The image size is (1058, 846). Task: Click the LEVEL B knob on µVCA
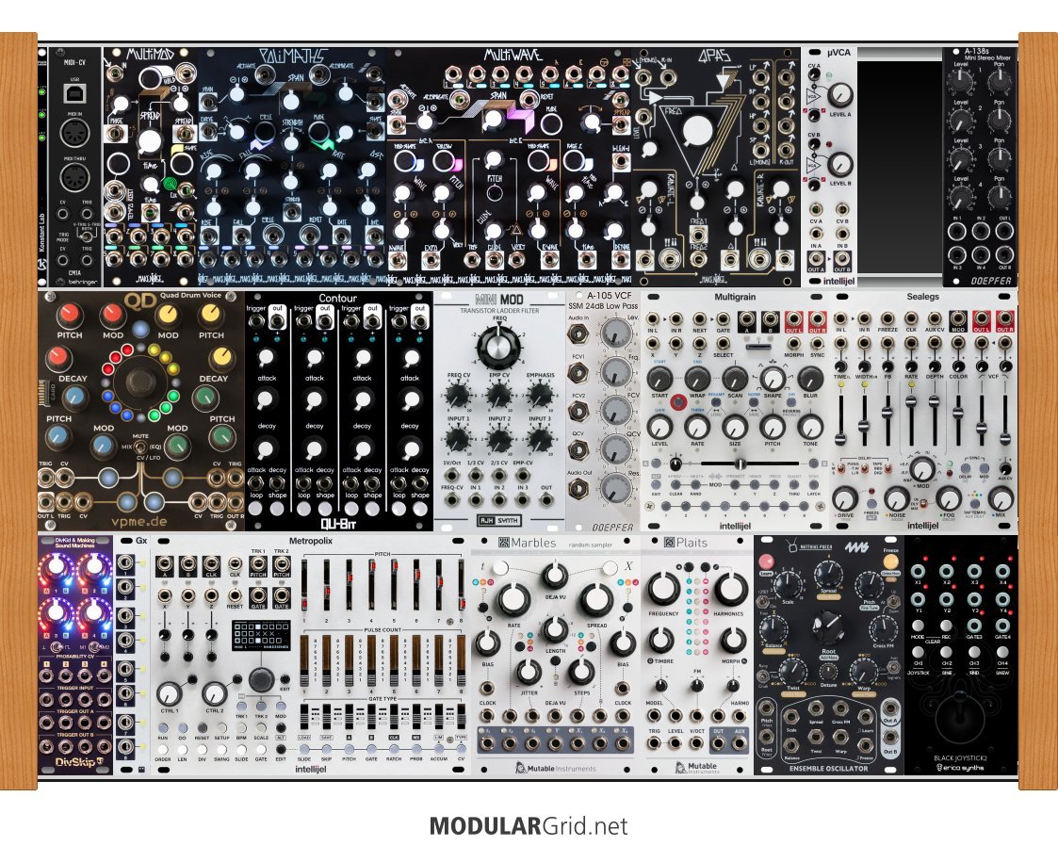(x=838, y=164)
